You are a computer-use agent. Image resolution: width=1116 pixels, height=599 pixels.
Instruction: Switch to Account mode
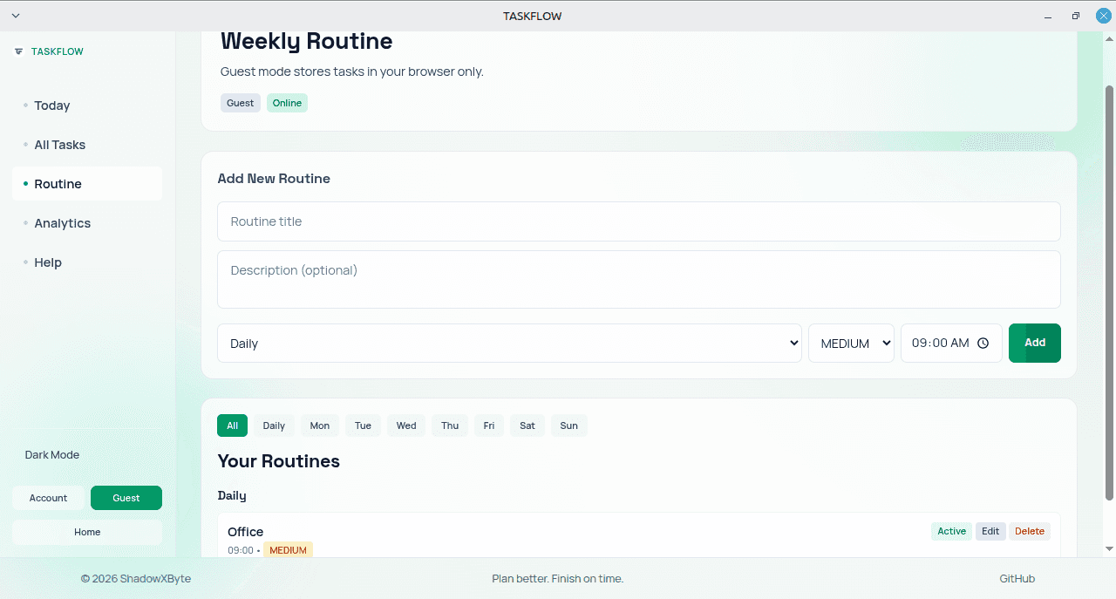(x=48, y=498)
